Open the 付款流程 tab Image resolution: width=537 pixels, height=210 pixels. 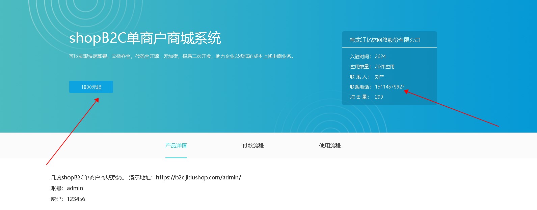[253, 145]
